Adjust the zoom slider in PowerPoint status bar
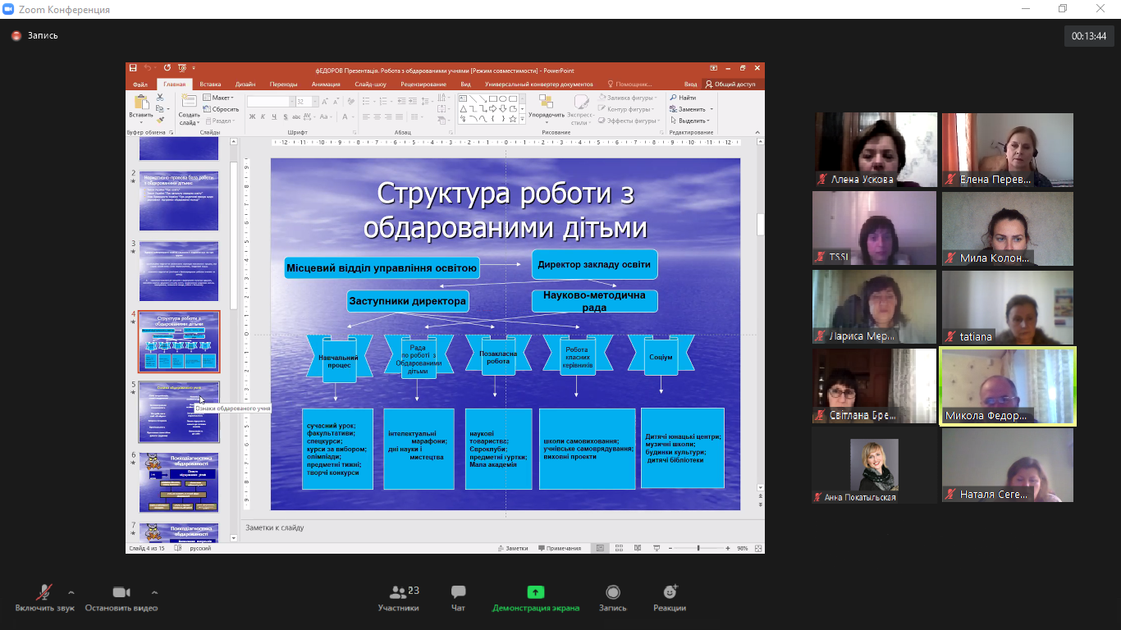This screenshot has height=630, width=1121. [698, 548]
